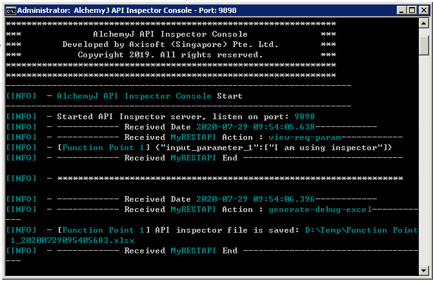Click the "Copyright 2019. All rights reserved." line
Viewport: 433px width, 283px height.
(170, 55)
